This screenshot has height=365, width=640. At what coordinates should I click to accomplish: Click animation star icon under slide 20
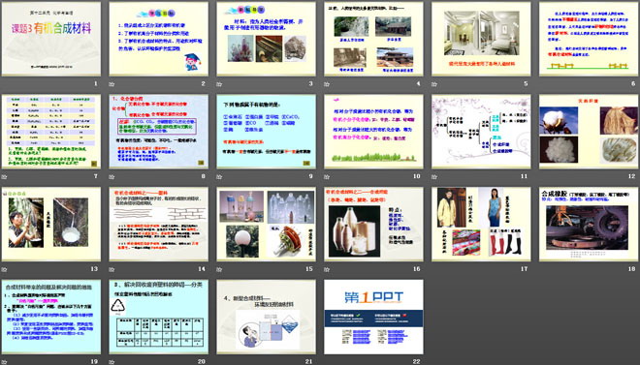pyautogui.click(x=112, y=362)
